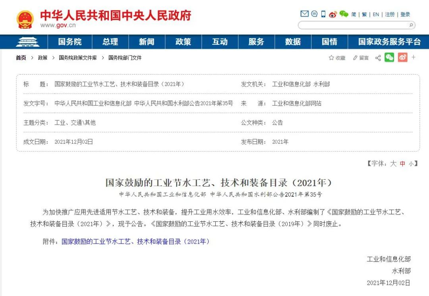
Task: Open the 服务 menu
Action: [256, 42]
